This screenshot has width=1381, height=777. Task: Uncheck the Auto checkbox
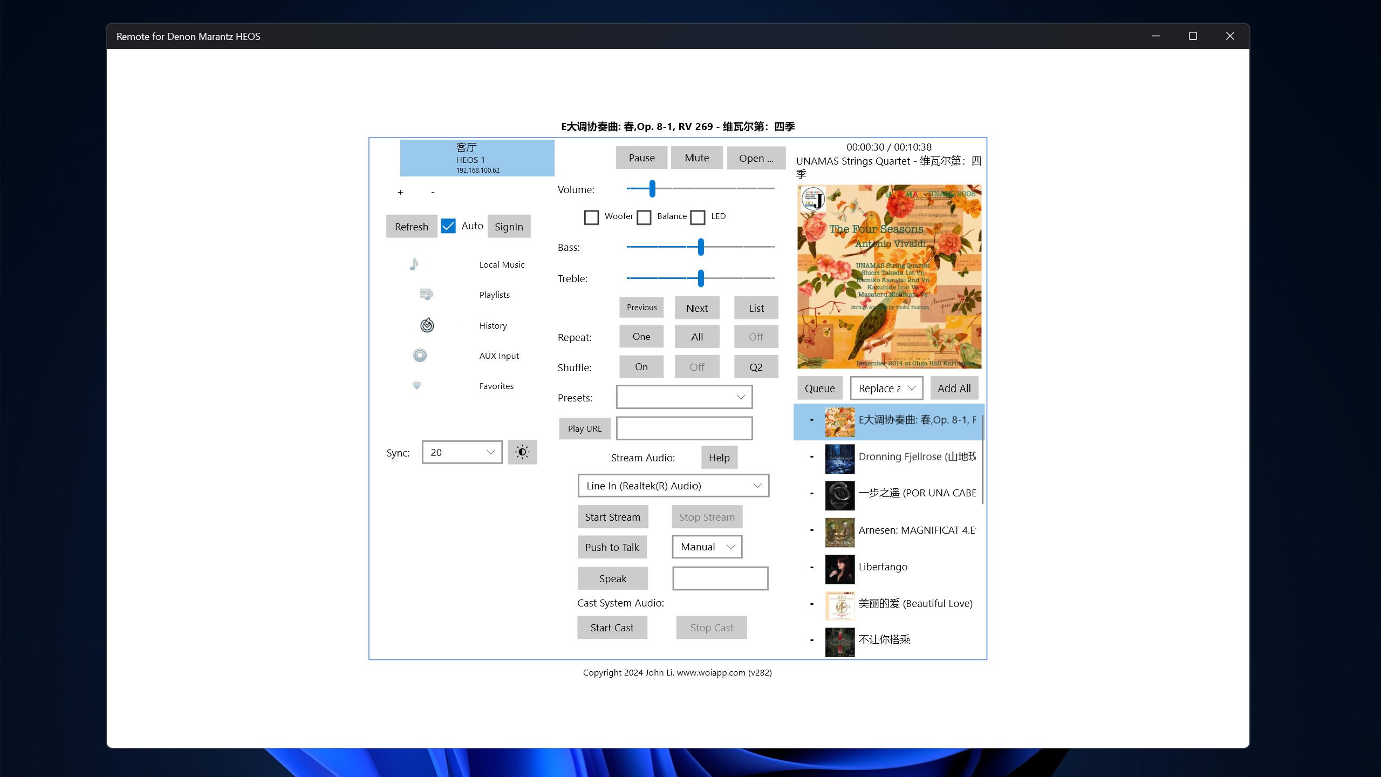[448, 226]
